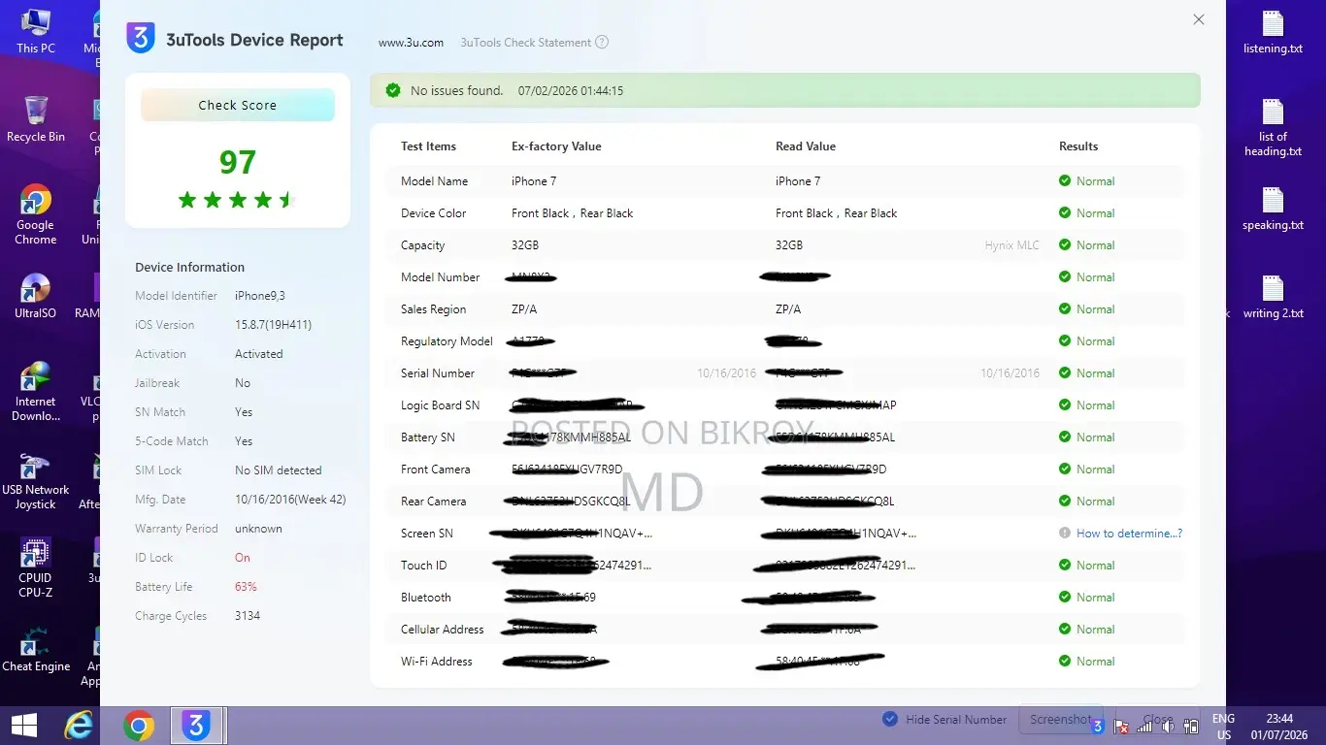
Task: Click the Model Identifier value iPhone9,3
Action: pos(260,296)
